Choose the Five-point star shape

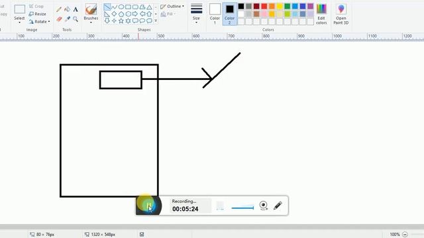point(121,20)
